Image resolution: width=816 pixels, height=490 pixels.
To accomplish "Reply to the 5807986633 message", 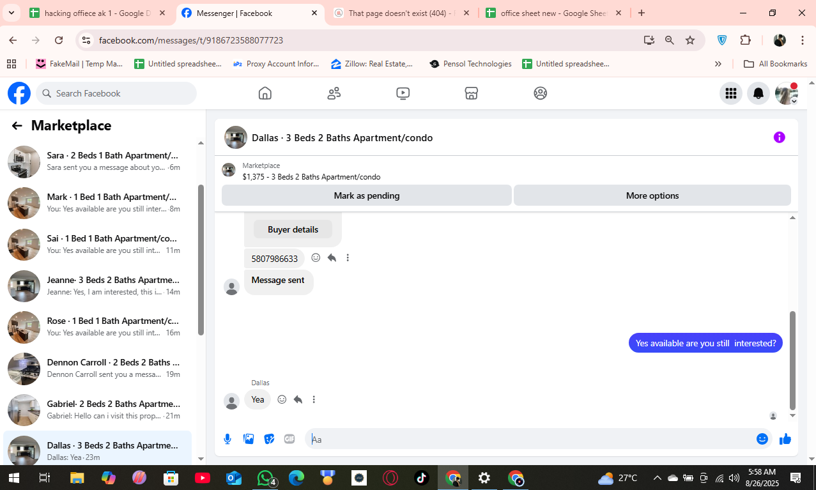I will tap(332, 258).
